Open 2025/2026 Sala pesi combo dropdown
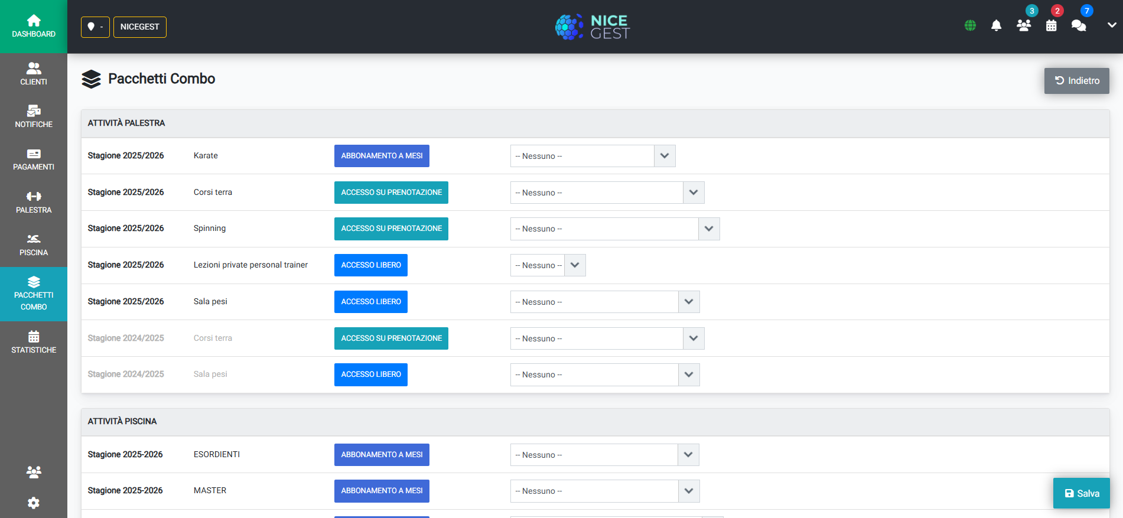The image size is (1123, 518). 605,302
